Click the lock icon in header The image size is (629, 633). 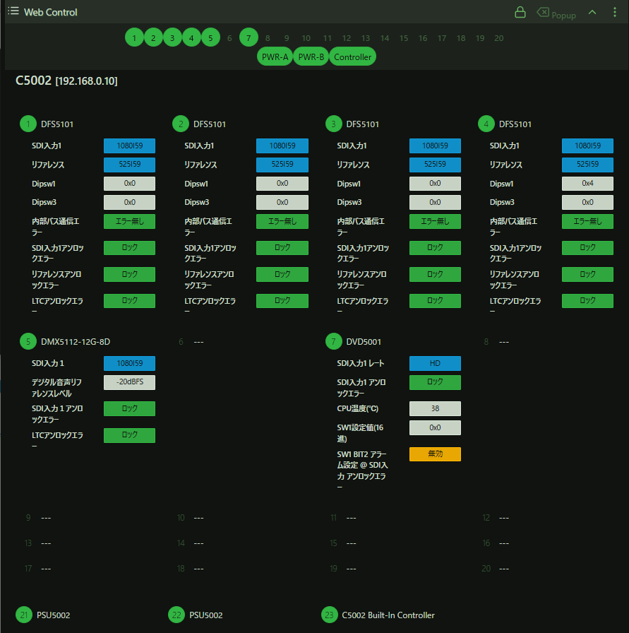[520, 12]
